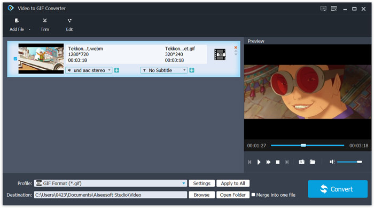Remove the file with red X icon

click(236, 47)
